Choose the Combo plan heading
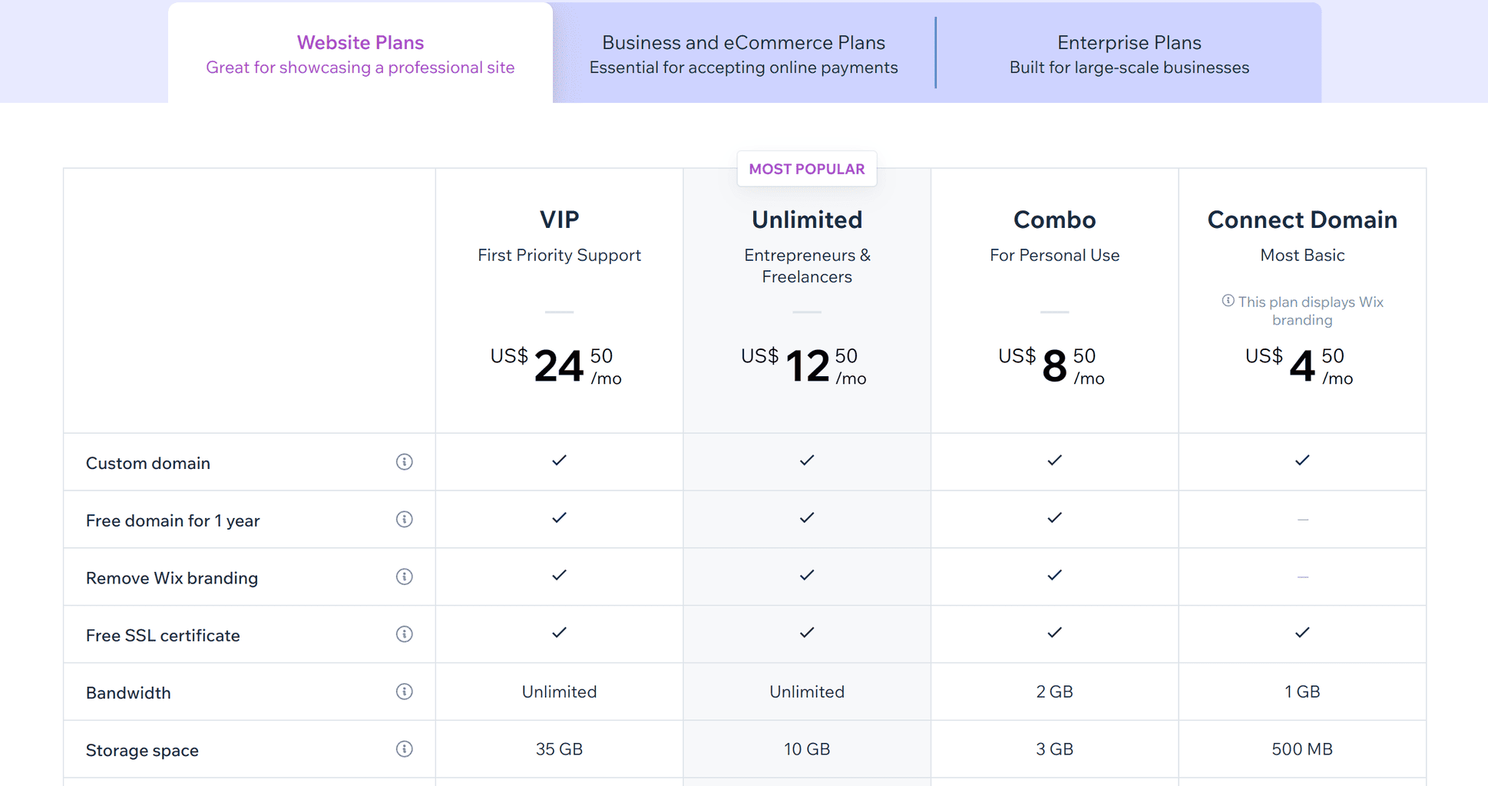Viewport: 1488px width, 786px height. (x=1054, y=220)
